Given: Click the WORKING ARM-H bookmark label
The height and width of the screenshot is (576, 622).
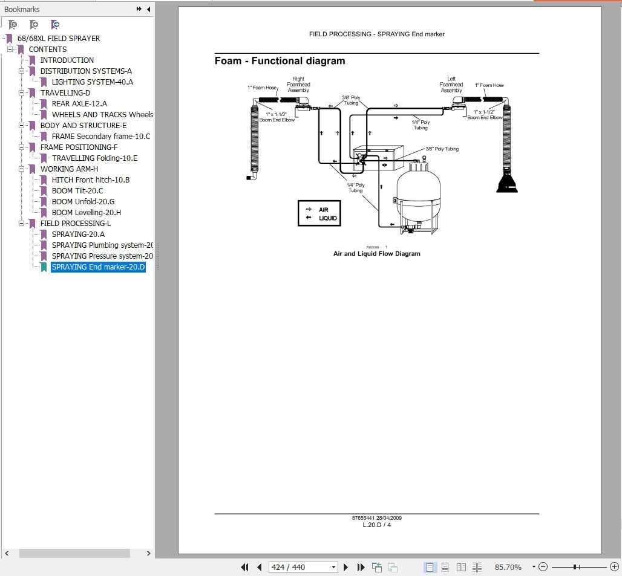Looking at the screenshot, I should pos(69,169).
